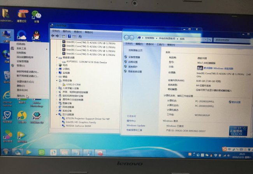Click the 正版授权 genuine Windows badge
This screenshot has width=253, height=174.
(238, 131)
